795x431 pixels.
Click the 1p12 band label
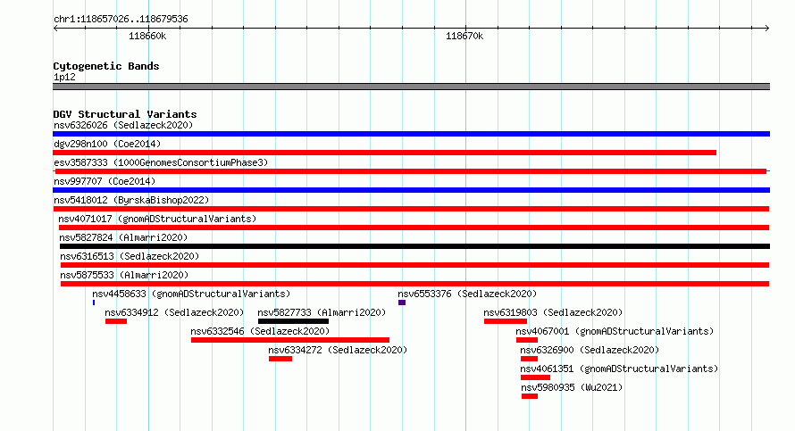(x=64, y=77)
